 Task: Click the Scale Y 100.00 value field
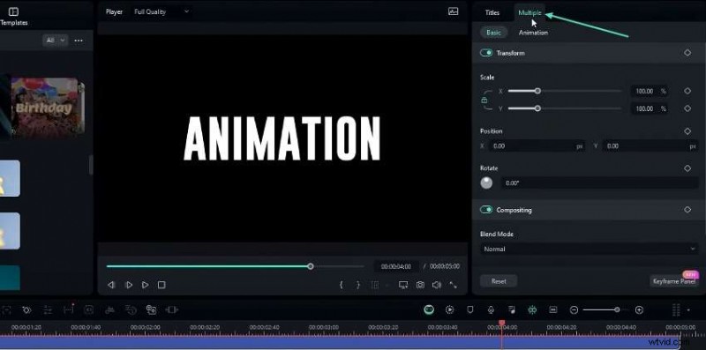click(649, 108)
